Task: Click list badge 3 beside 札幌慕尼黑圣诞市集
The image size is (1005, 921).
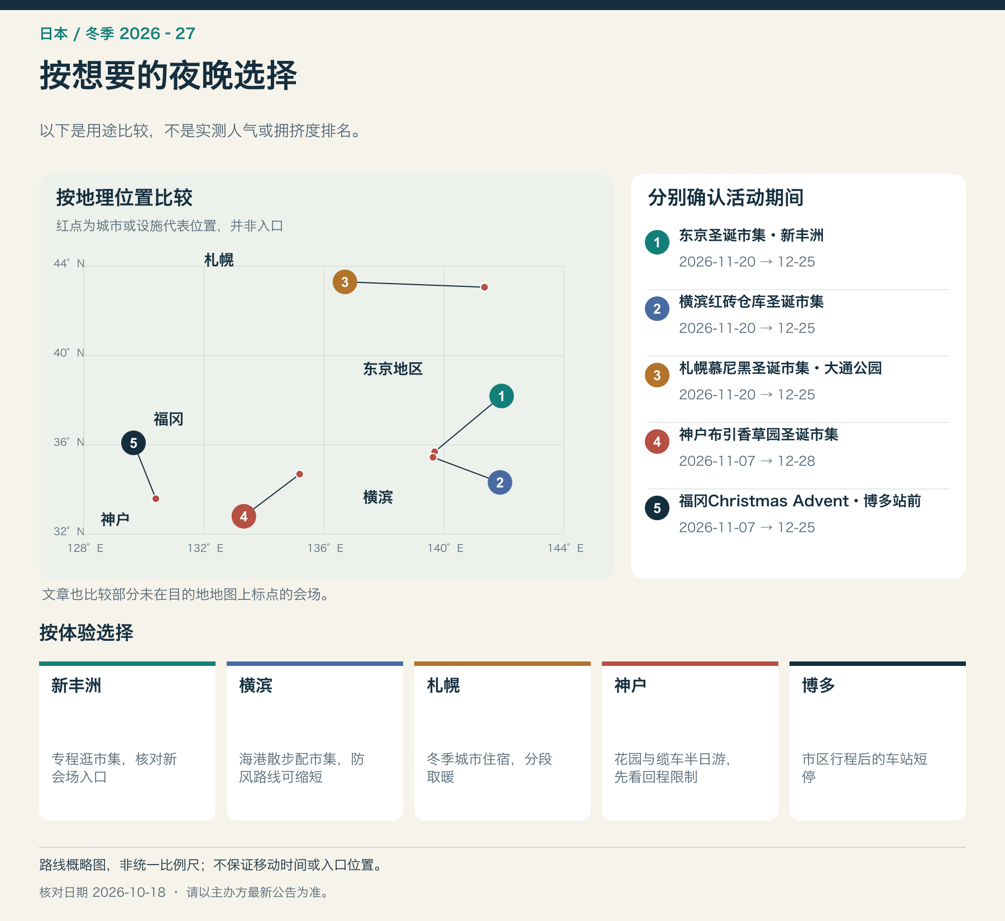Action: [x=657, y=375]
